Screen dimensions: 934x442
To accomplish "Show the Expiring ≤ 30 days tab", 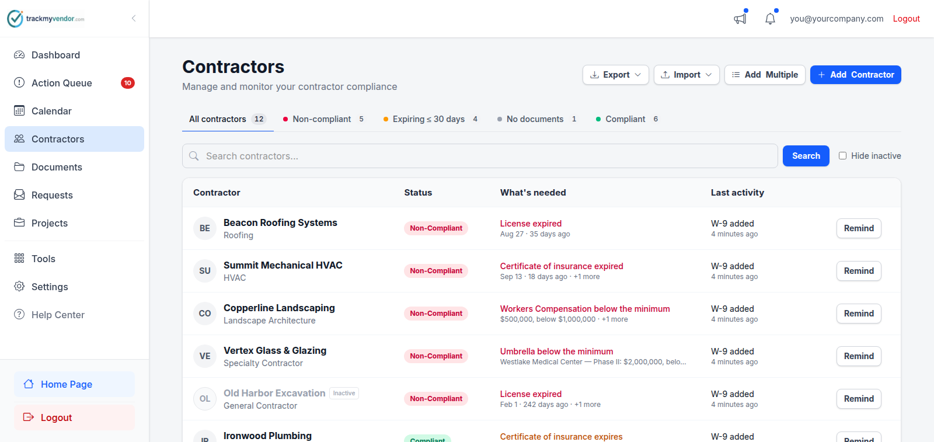I will (x=431, y=119).
